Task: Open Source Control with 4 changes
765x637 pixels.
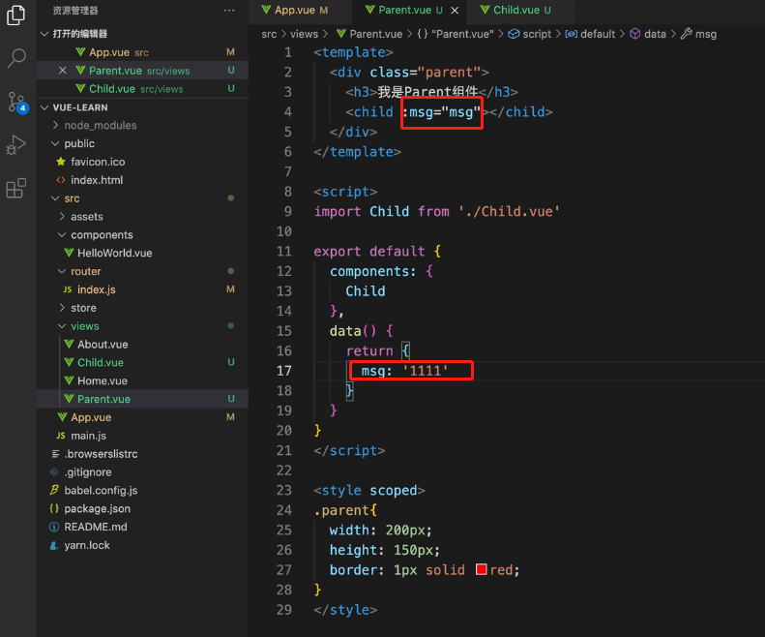Action: click(x=17, y=103)
